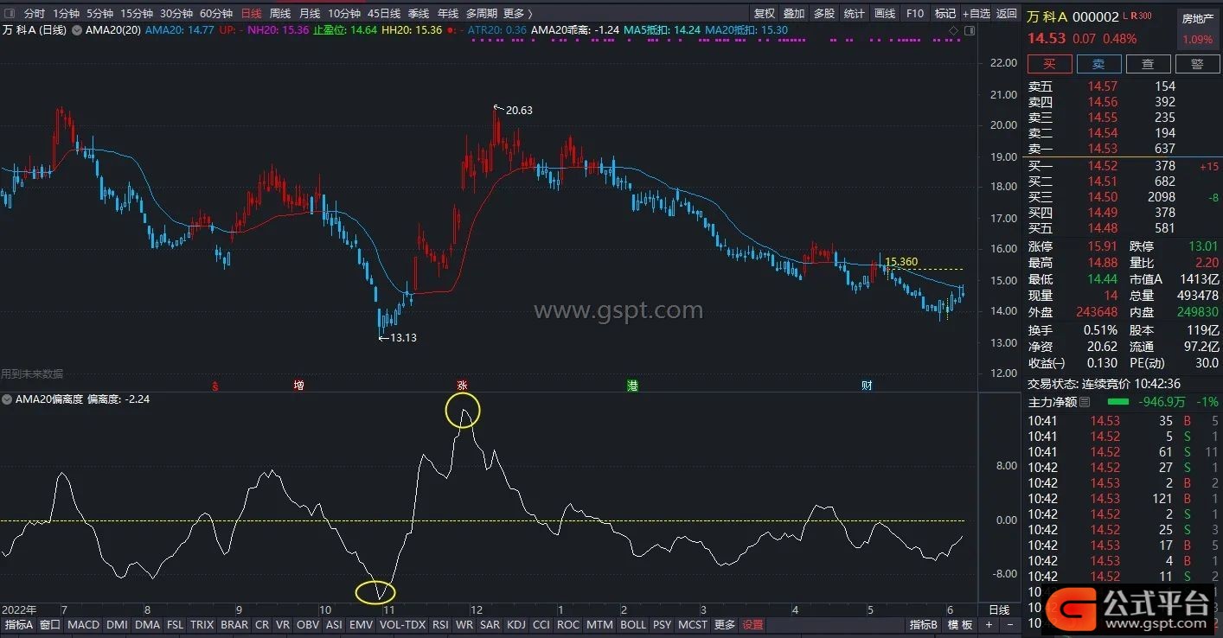The height and width of the screenshot is (638, 1223).
Task: Select the MACD indicator tab
Action: click(x=84, y=624)
